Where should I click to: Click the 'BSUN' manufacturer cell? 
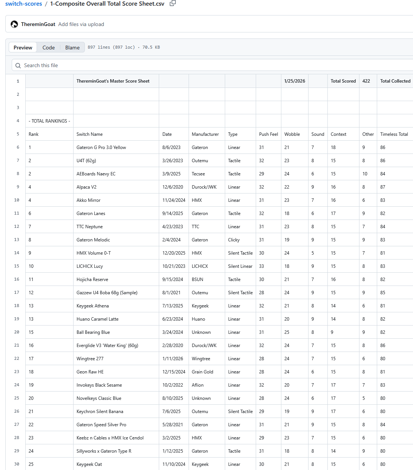tap(207, 279)
